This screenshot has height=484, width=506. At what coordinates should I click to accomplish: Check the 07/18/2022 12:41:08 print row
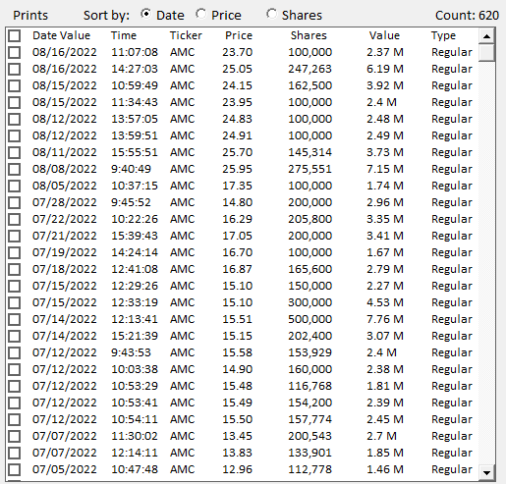(x=15, y=269)
